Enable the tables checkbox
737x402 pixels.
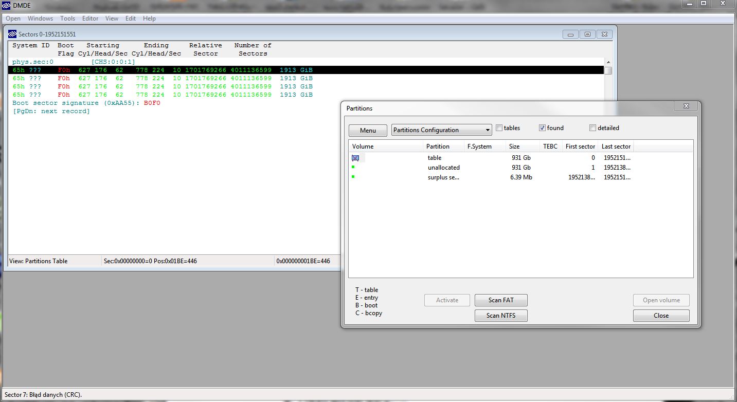pyautogui.click(x=499, y=128)
